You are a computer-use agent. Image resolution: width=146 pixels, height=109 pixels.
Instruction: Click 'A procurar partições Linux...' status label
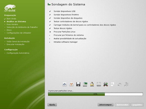pyautogui.click(x=61, y=91)
